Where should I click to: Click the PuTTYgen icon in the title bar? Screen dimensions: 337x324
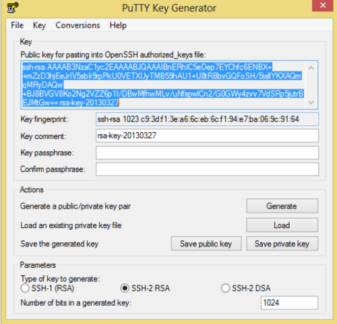point(12,7)
